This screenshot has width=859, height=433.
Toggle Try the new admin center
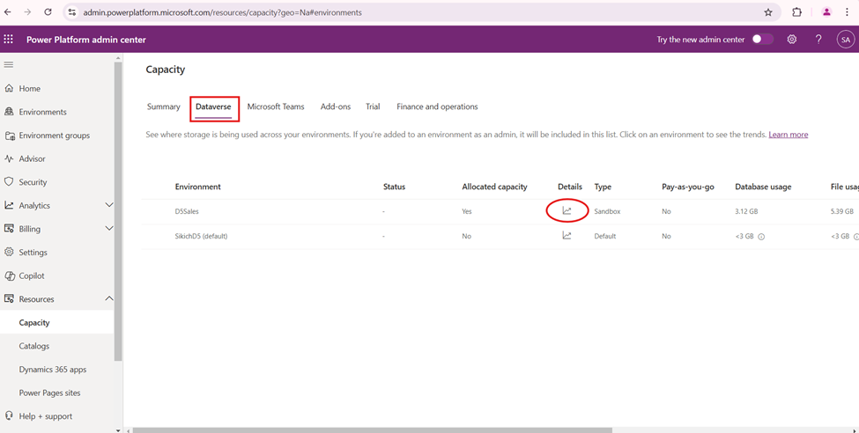point(762,40)
